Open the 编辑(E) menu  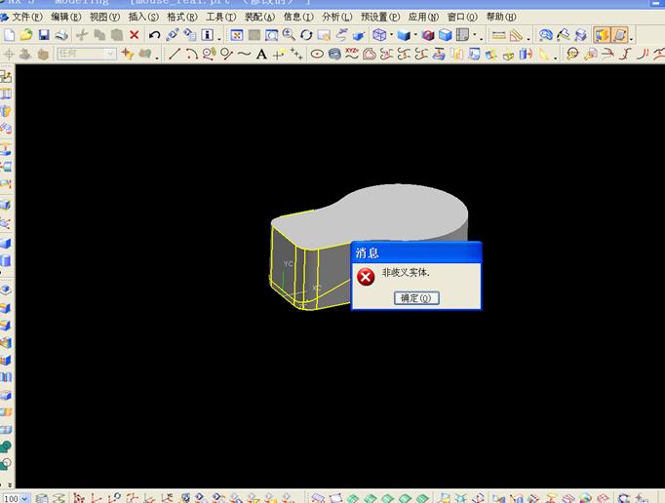65,17
